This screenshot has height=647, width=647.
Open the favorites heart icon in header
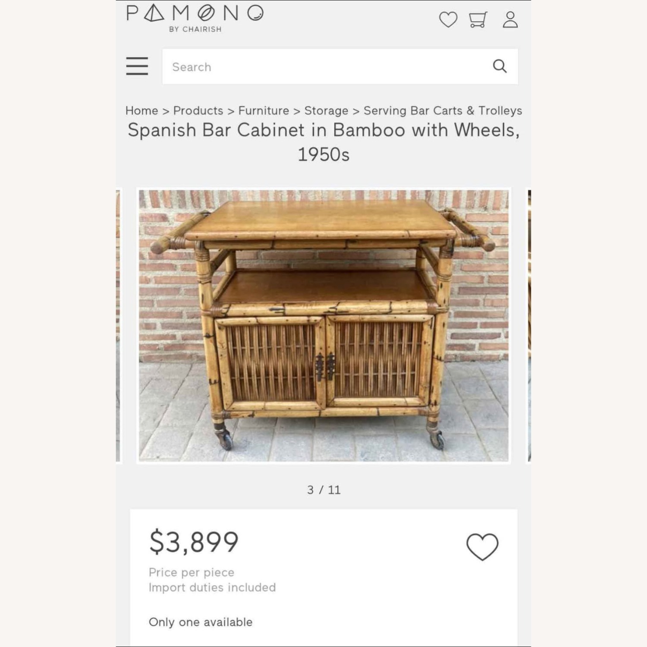coord(448,19)
